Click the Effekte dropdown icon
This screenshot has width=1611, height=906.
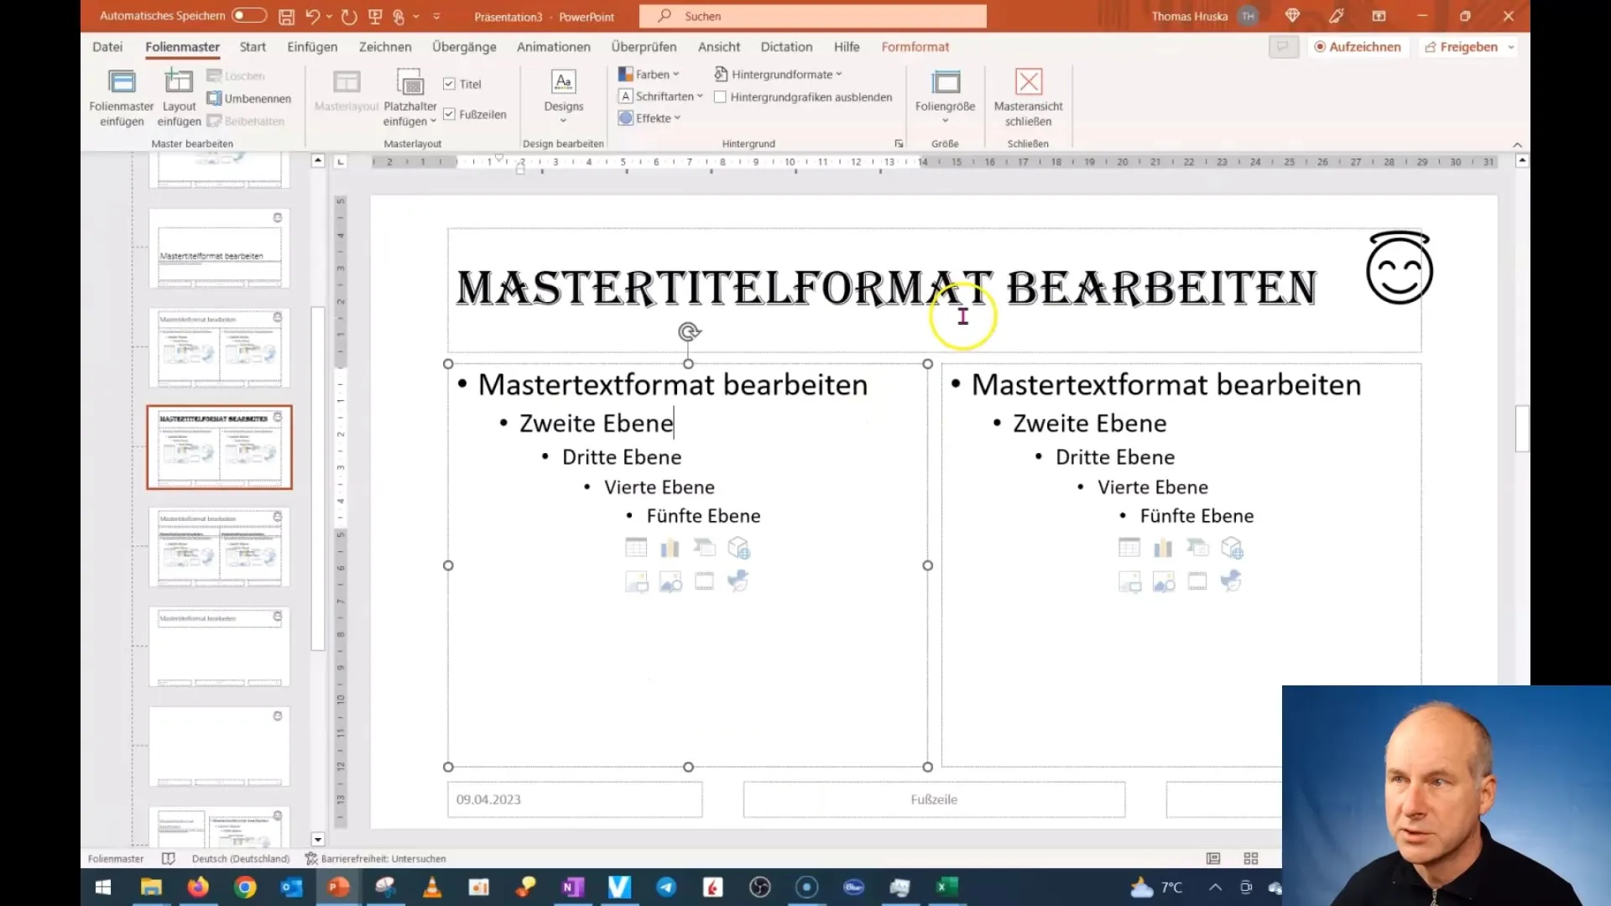click(676, 118)
